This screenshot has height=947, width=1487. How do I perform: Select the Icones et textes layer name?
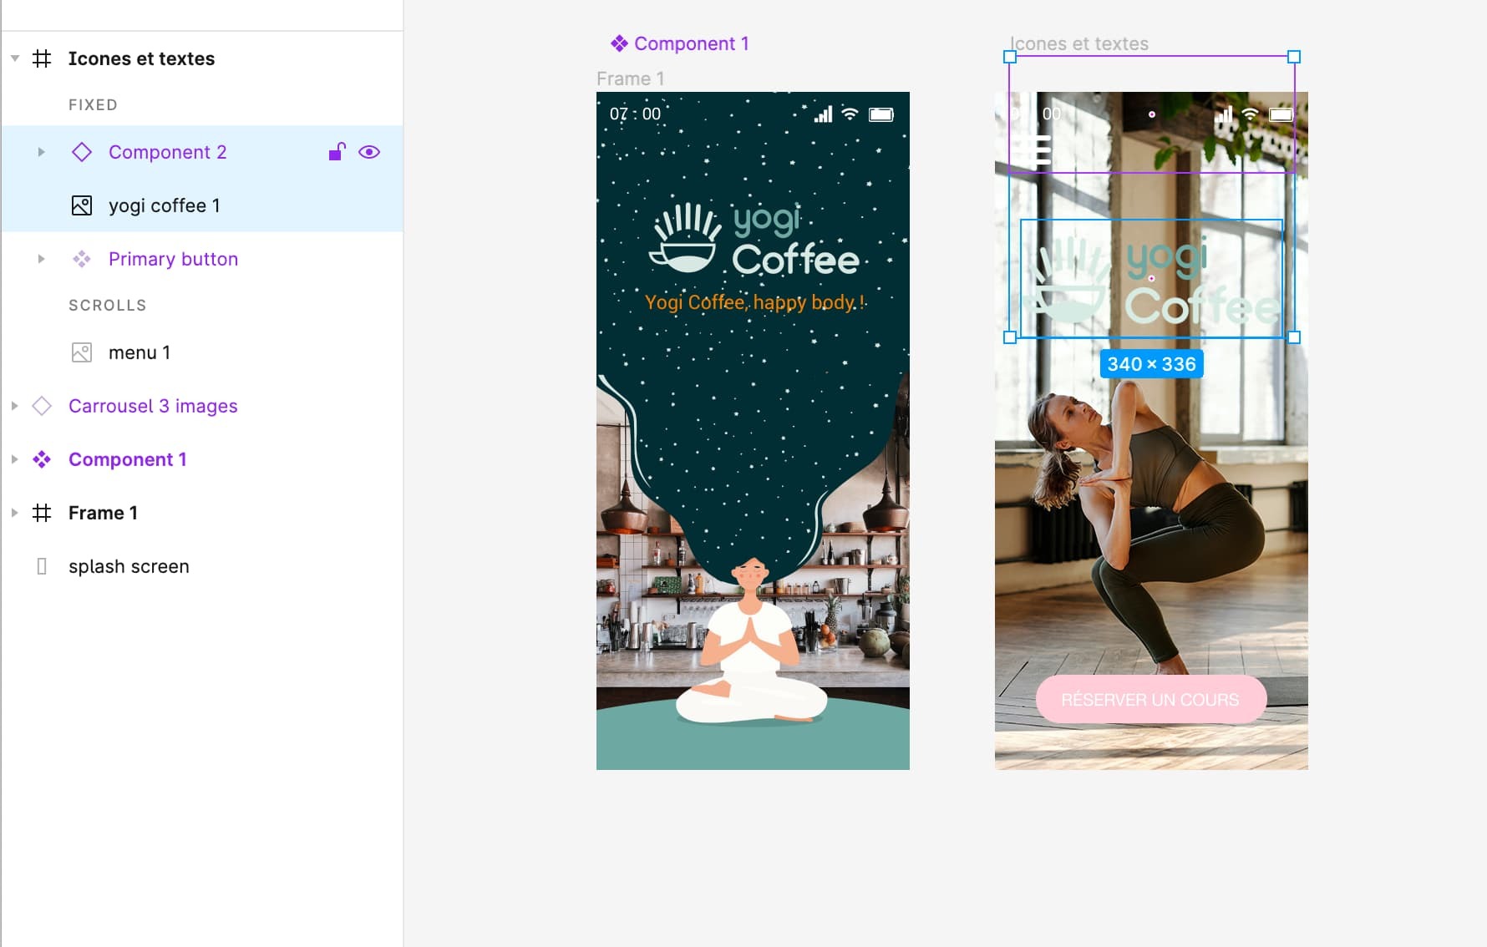coord(141,58)
